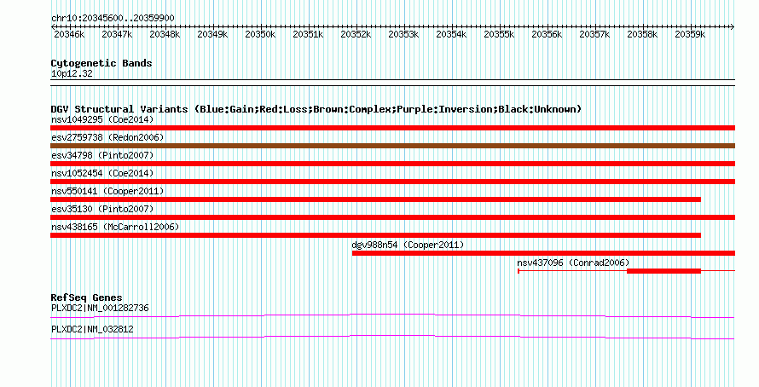Click the nsv550141 (Cooper2011) text label

click(107, 191)
